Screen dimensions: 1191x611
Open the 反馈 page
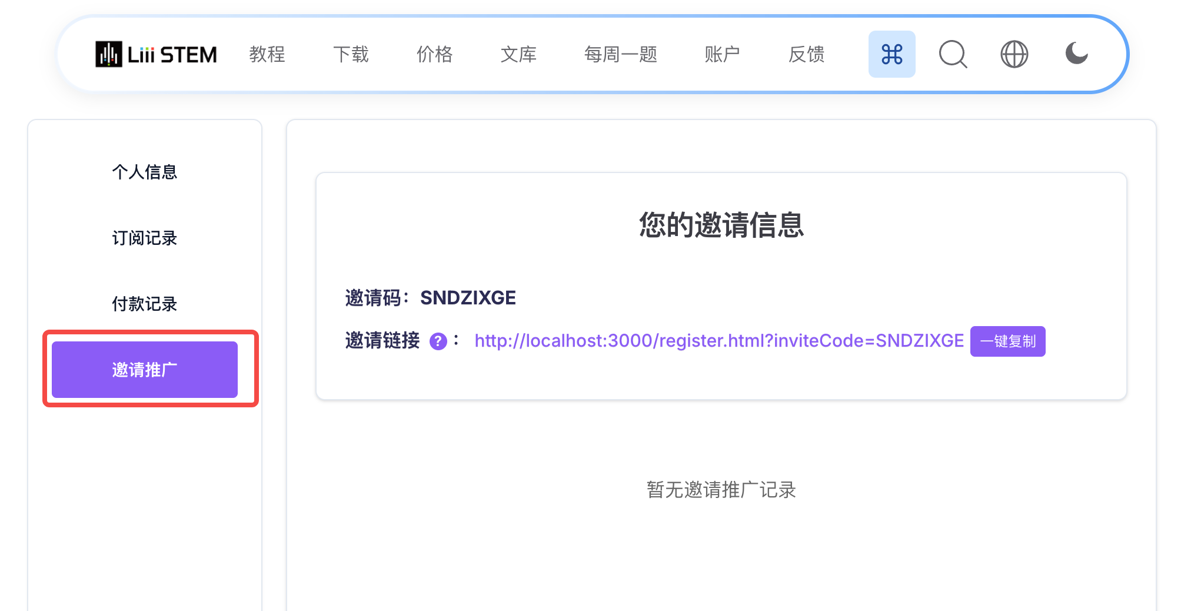(x=806, y=54)
